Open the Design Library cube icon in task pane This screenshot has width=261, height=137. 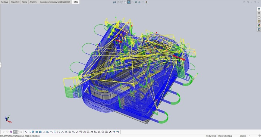(259, 13)
